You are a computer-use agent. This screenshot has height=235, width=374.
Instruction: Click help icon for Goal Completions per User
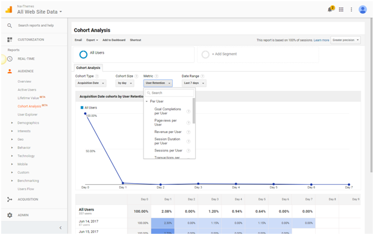coord(188,112)
